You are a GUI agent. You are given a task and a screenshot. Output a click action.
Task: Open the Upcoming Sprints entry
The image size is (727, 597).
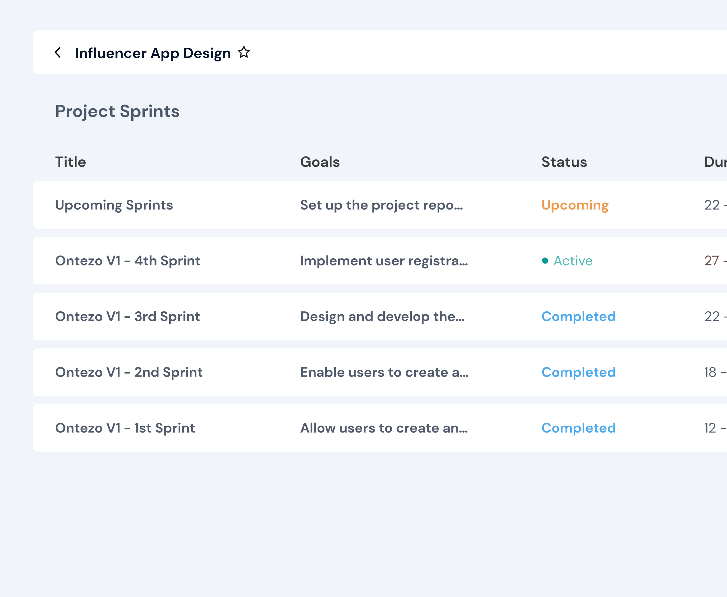[x=114, y=205]
